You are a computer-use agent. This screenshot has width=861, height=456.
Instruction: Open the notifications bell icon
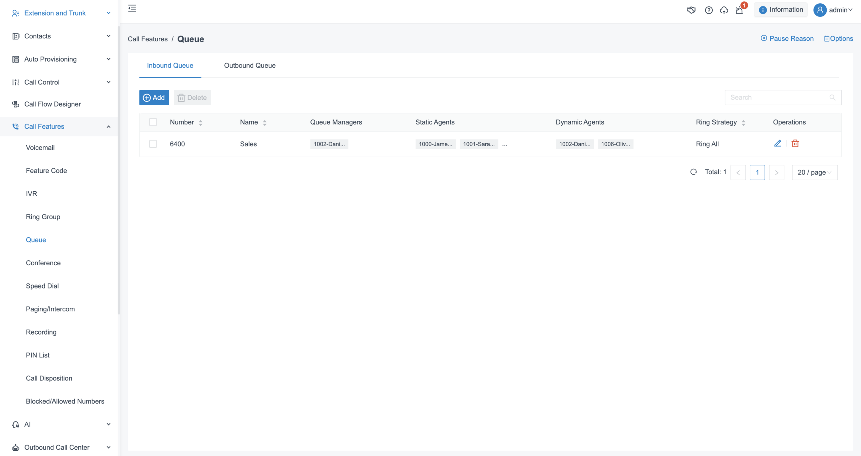[x=739, y=10]
